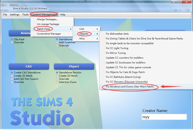Choose Fix CC Showers (Discover University)

[x=146, y=82]
